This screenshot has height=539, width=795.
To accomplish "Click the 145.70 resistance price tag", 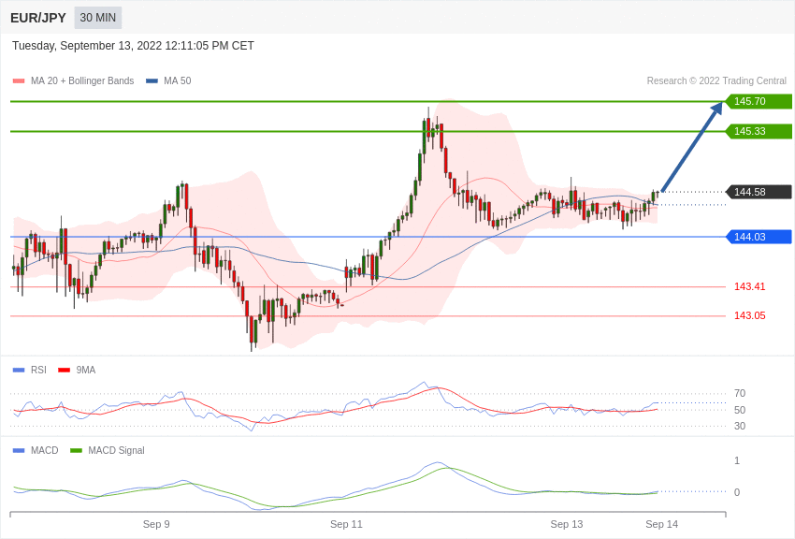I will 759,101.
